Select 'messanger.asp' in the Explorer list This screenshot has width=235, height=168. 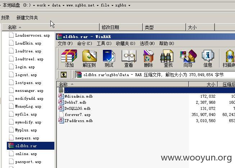pos(30,90)
